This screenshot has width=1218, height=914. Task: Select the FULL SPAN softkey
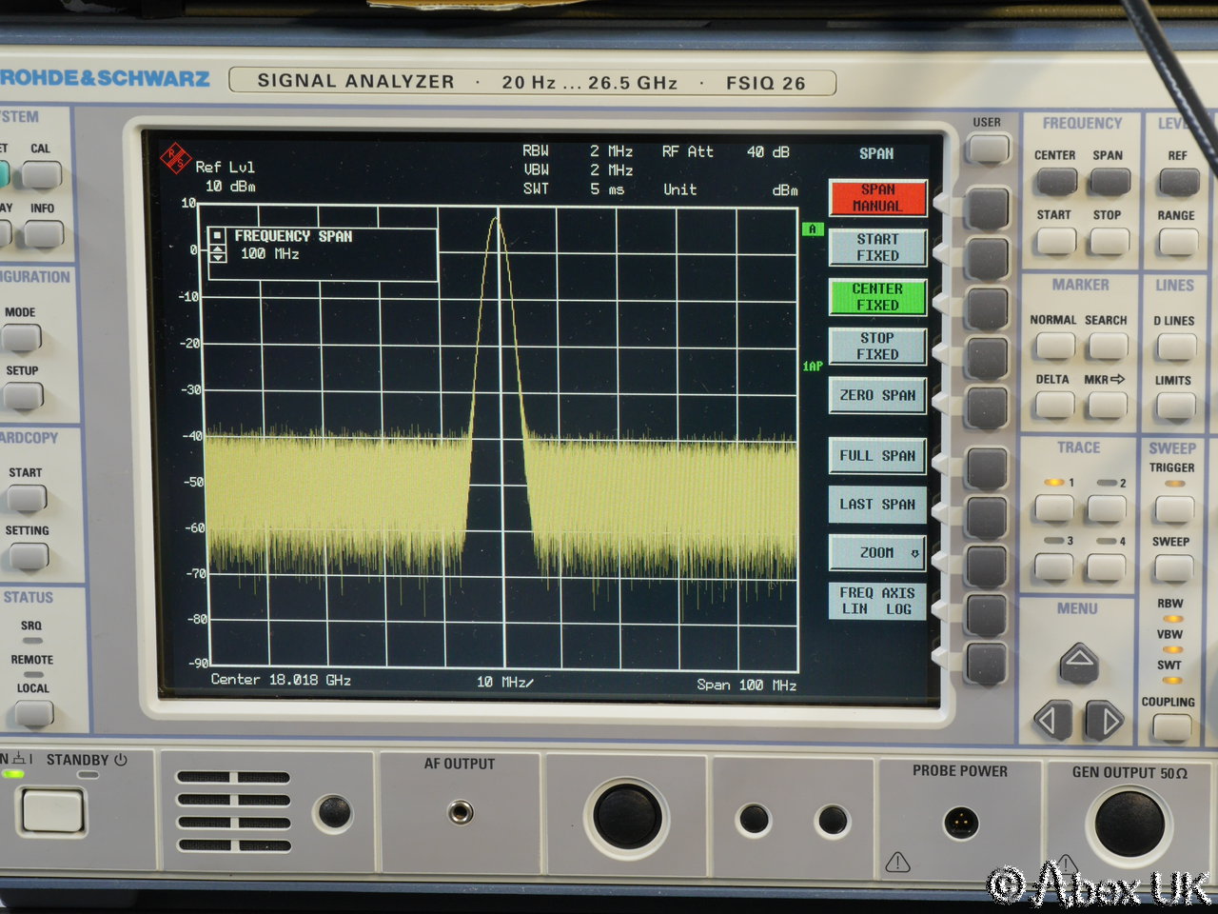[876, 456]
